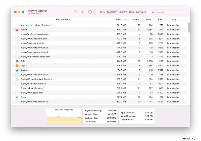Click the App Memory 2.14 GB value

148,113
